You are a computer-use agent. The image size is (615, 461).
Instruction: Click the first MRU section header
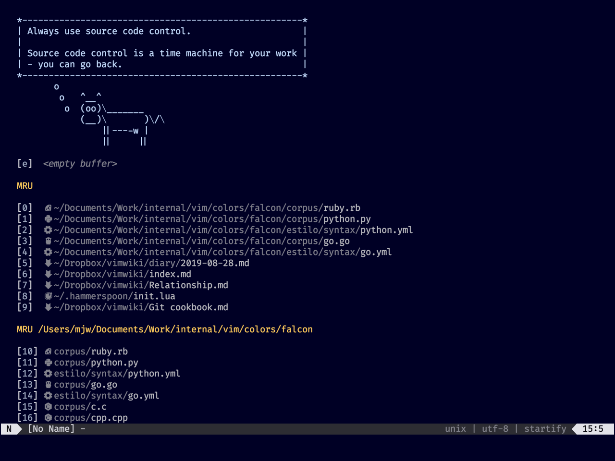25,186
